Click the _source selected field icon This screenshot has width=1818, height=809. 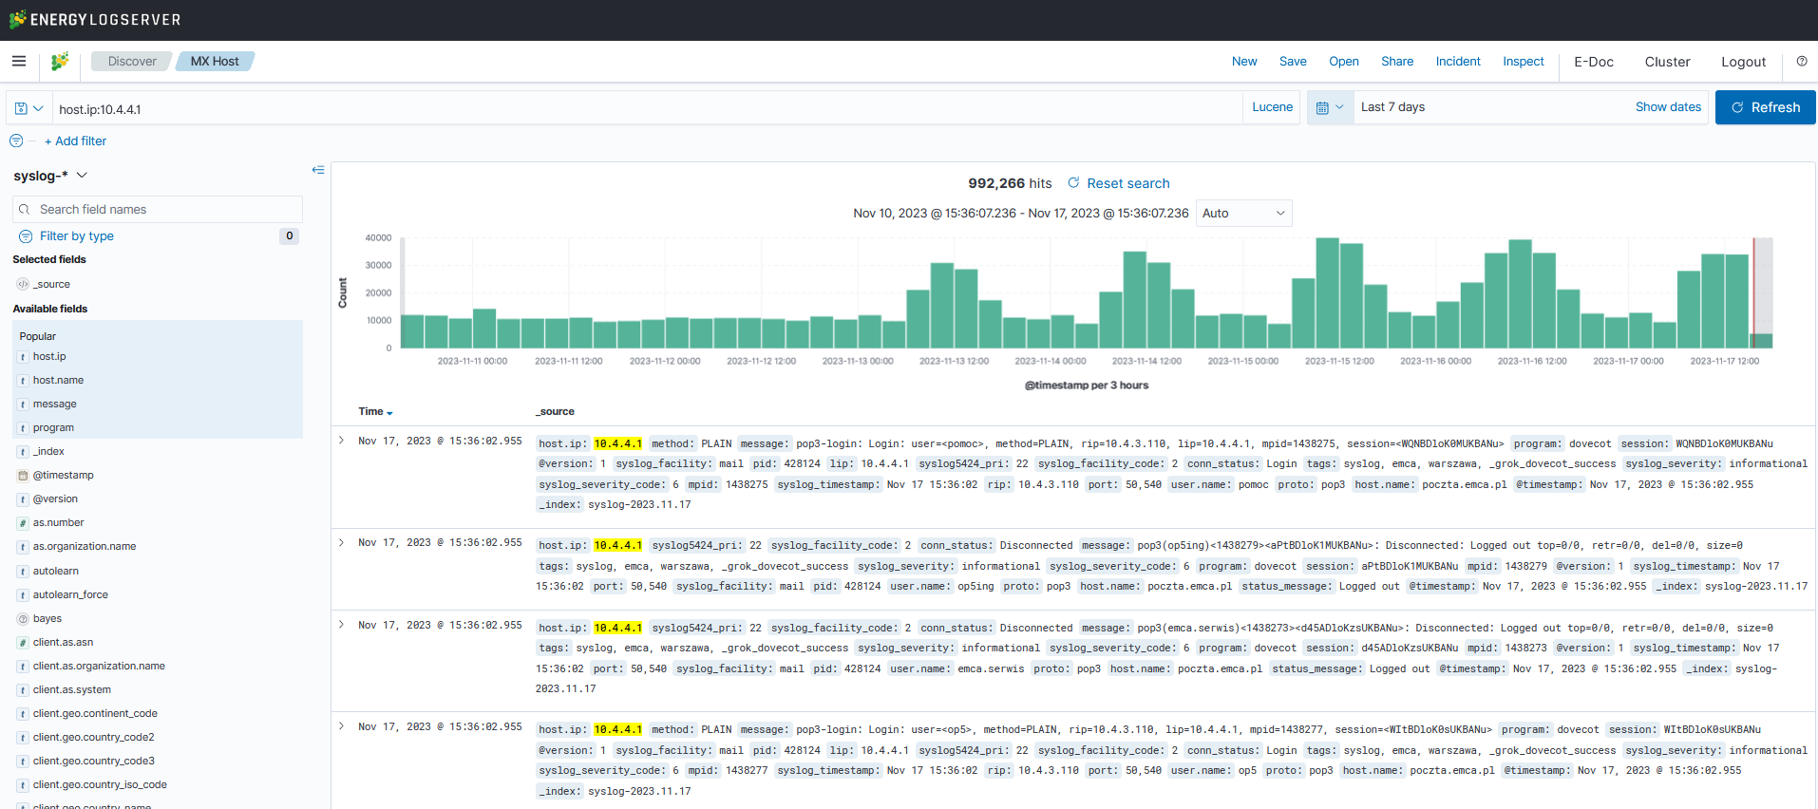(23, 284)
